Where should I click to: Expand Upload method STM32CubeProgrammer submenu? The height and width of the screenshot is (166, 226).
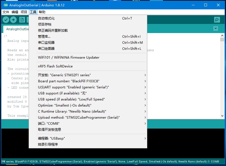[x=88, y=117]
